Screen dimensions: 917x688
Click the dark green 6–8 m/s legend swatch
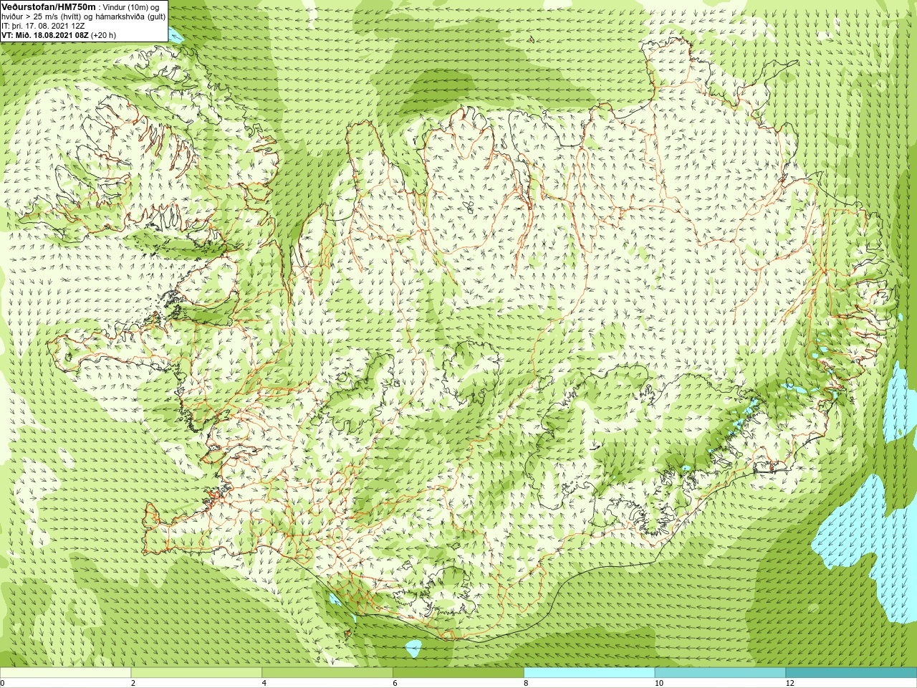[458, 673]
